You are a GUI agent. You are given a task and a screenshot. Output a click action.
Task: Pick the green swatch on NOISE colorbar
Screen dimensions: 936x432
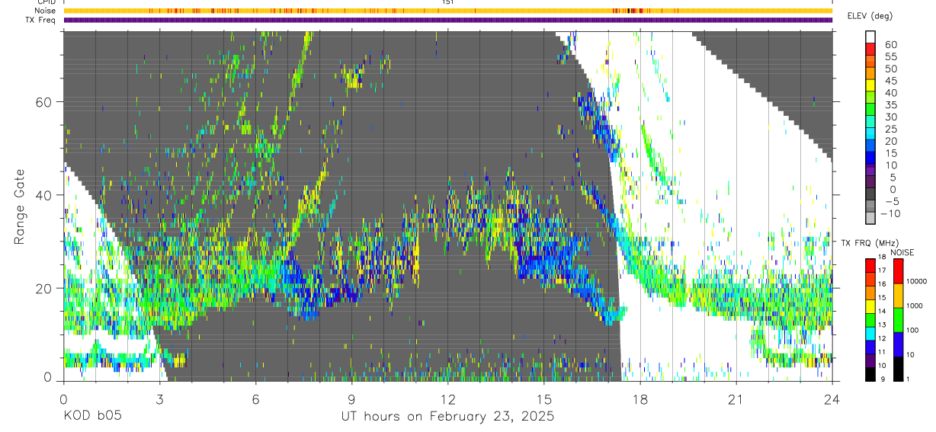point(897,320)
